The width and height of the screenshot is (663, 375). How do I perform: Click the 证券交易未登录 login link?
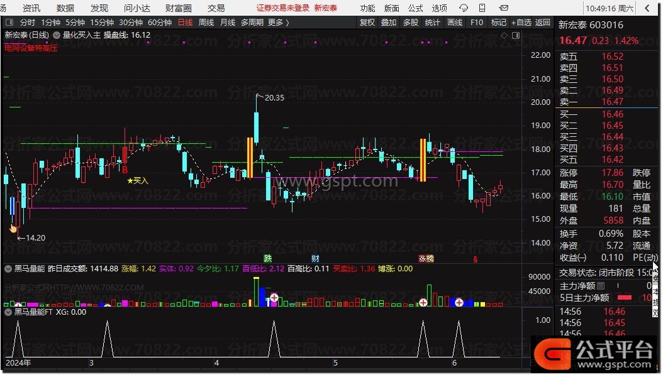coord(283,8)
